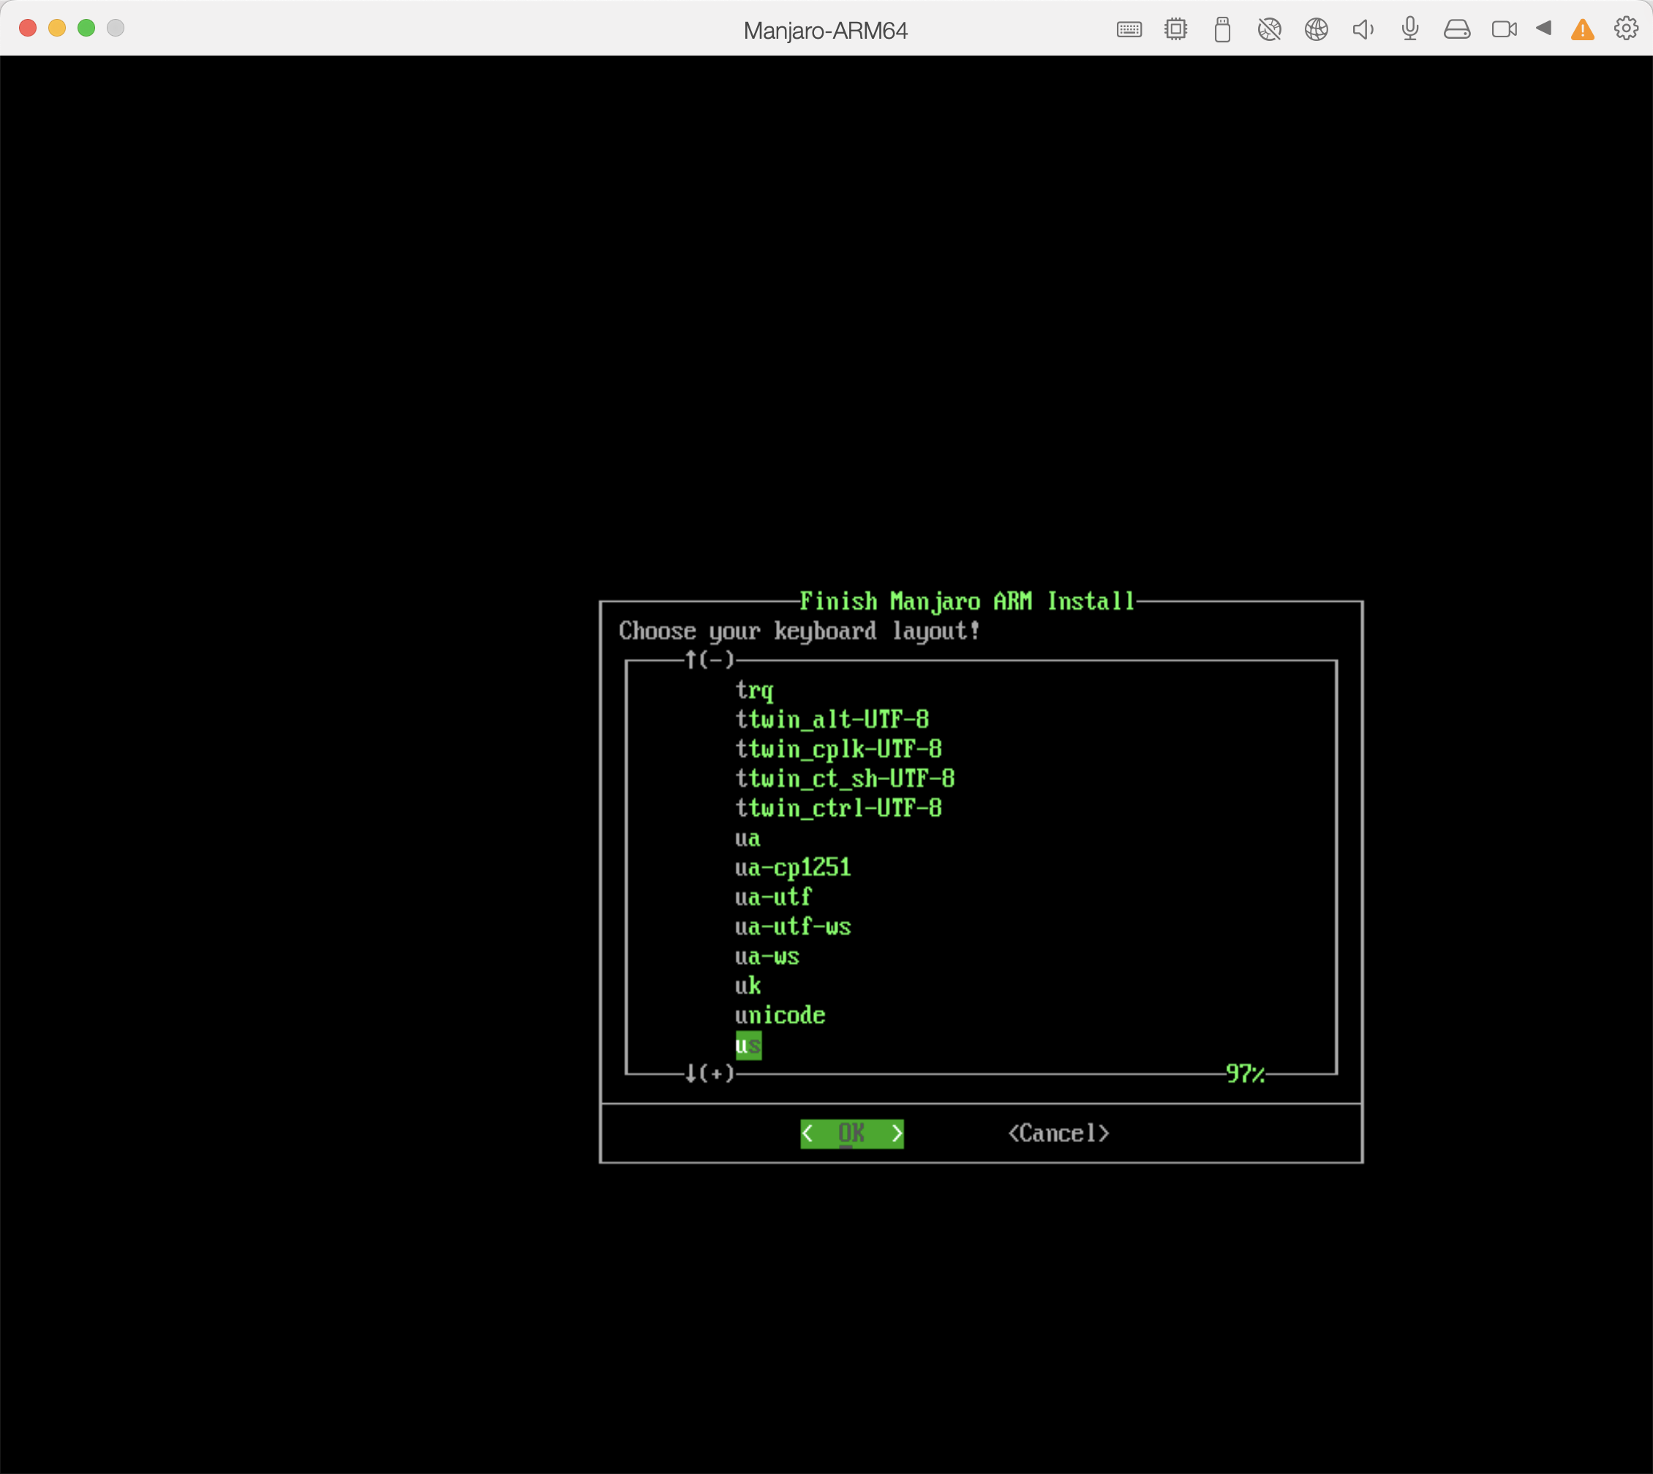Select the highlighted 'us' keyboard layout
Image resolution: width=1653 pixels, height=1474 pixels.
pyautogui.click(x=748, y=1045)
